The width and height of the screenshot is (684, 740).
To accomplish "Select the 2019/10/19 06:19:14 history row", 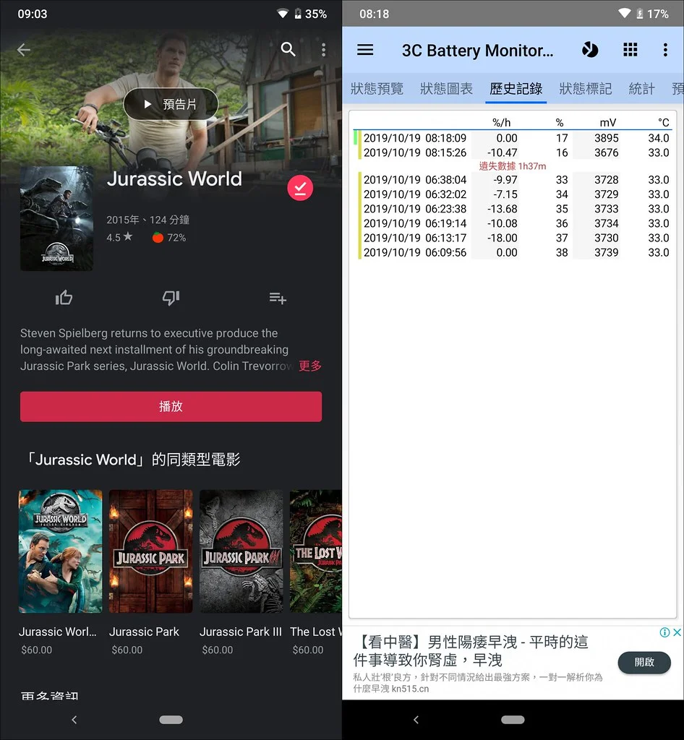I will (512, 224).
